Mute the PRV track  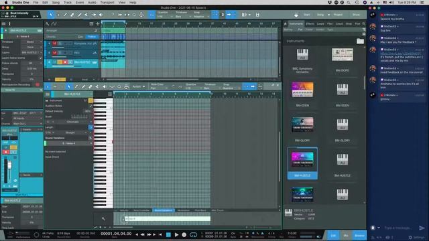(x=54, y=53)
